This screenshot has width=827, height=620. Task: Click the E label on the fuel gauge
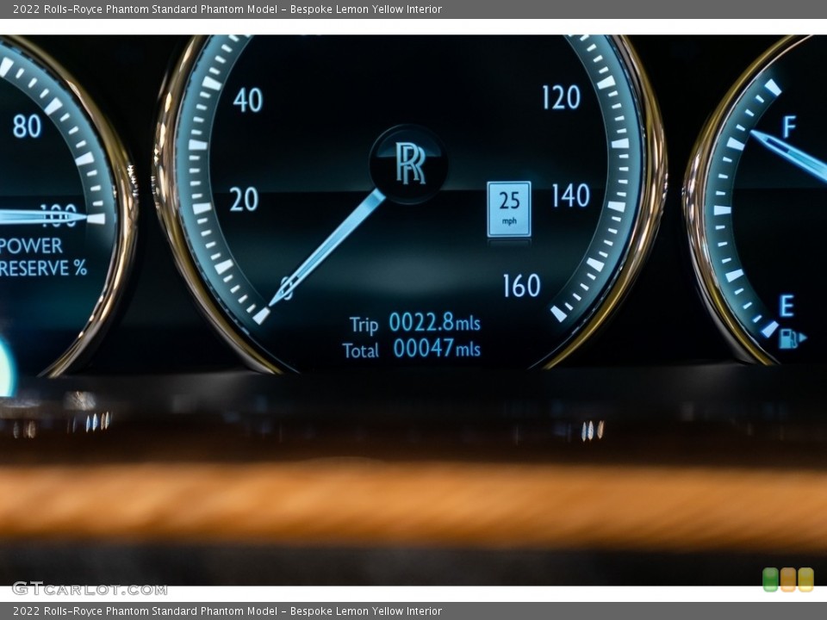787,306
